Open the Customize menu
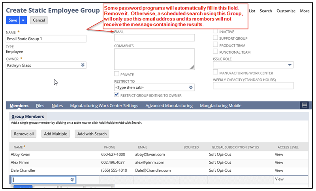Viewport: 316px width, 191px height. tap(286, 11)
